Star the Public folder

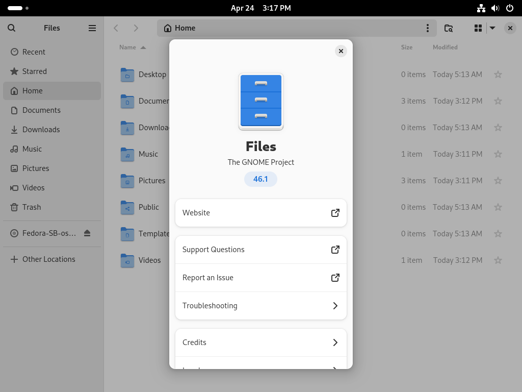click(x=498, y=207)
